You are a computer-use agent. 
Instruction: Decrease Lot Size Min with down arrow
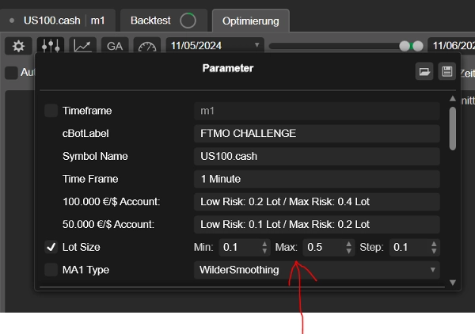(264, 251)
